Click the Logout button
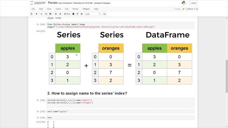This screenshot has height=128, width=228. point(193,3)
